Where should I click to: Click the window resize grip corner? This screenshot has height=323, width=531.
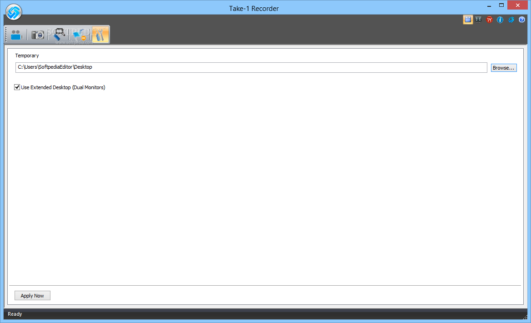(x=525, y=317)
